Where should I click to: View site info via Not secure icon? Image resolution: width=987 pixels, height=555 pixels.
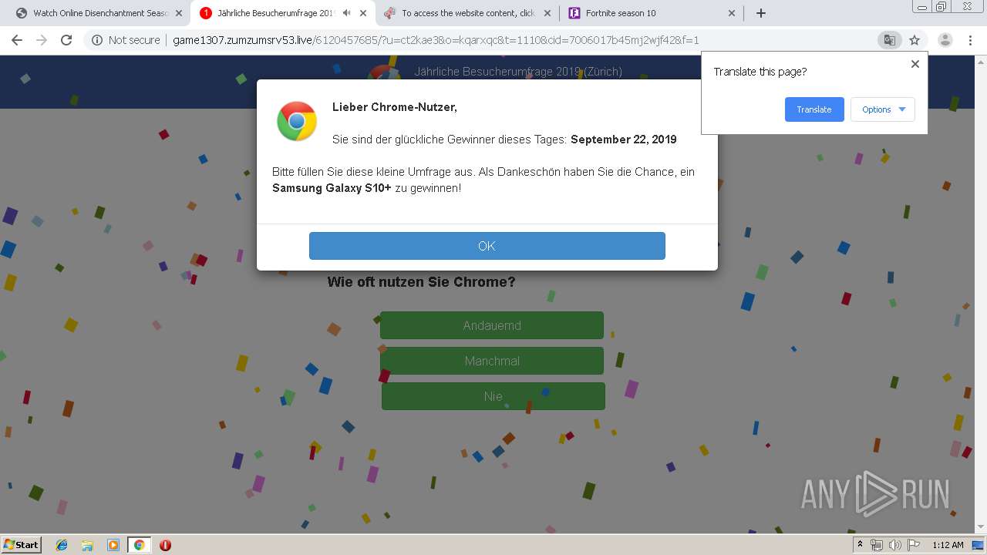[97, 40]
